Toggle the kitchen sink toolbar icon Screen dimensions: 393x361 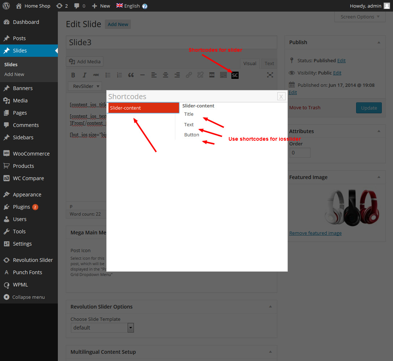(223, 75)
